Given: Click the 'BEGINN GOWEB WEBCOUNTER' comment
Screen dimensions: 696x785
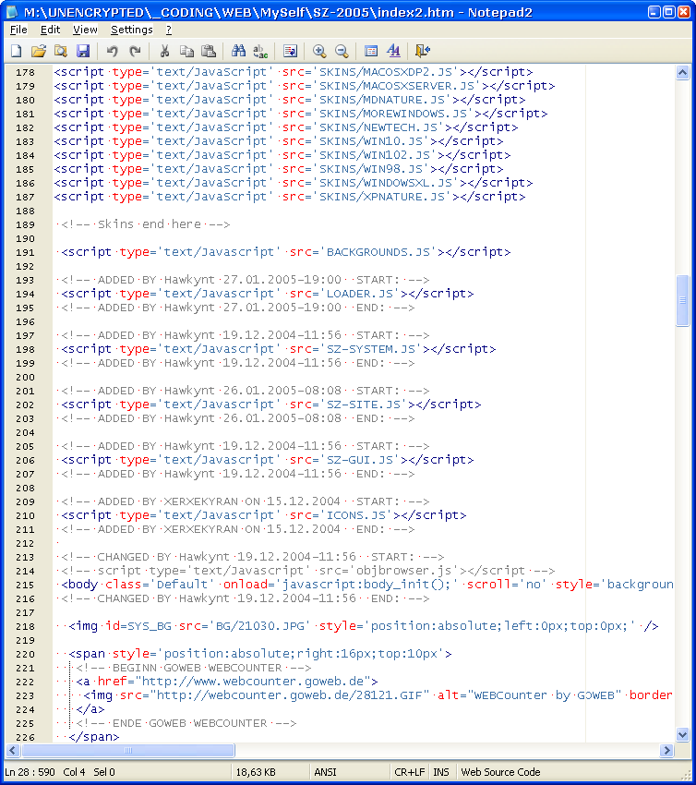Looking at the screenshot, I should tap(194, 668).
